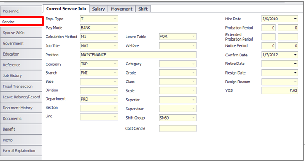
Task: Expand the Category dropdown
Action: [x=194, y=64]
